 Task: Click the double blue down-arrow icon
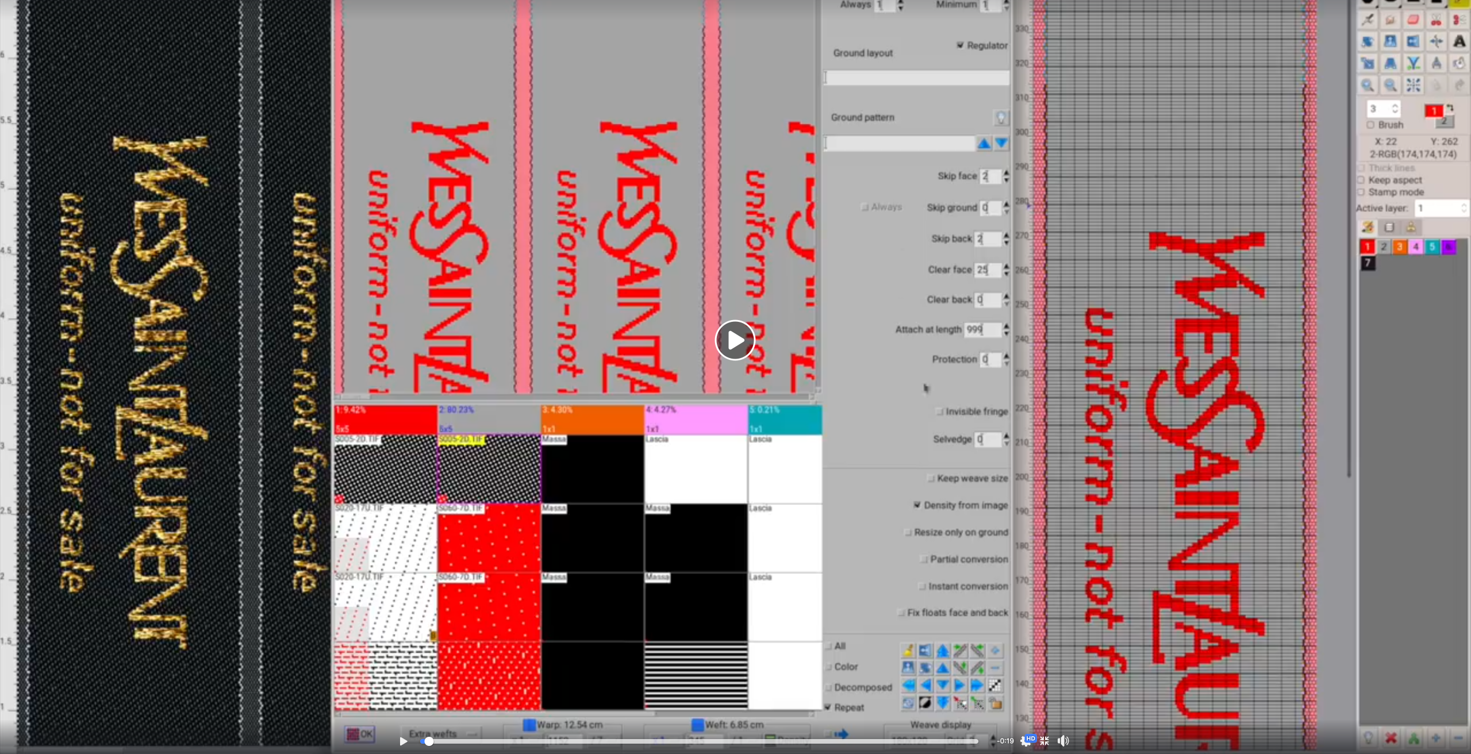click(943, 703)
